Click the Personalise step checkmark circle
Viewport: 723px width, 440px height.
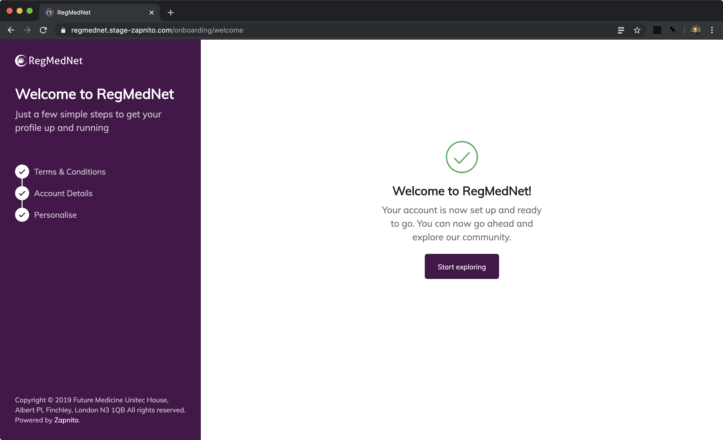click(x=22, y=214)
